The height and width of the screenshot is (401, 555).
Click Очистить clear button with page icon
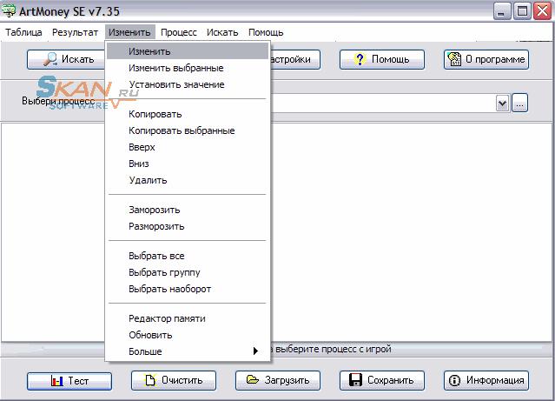(174, 380)
